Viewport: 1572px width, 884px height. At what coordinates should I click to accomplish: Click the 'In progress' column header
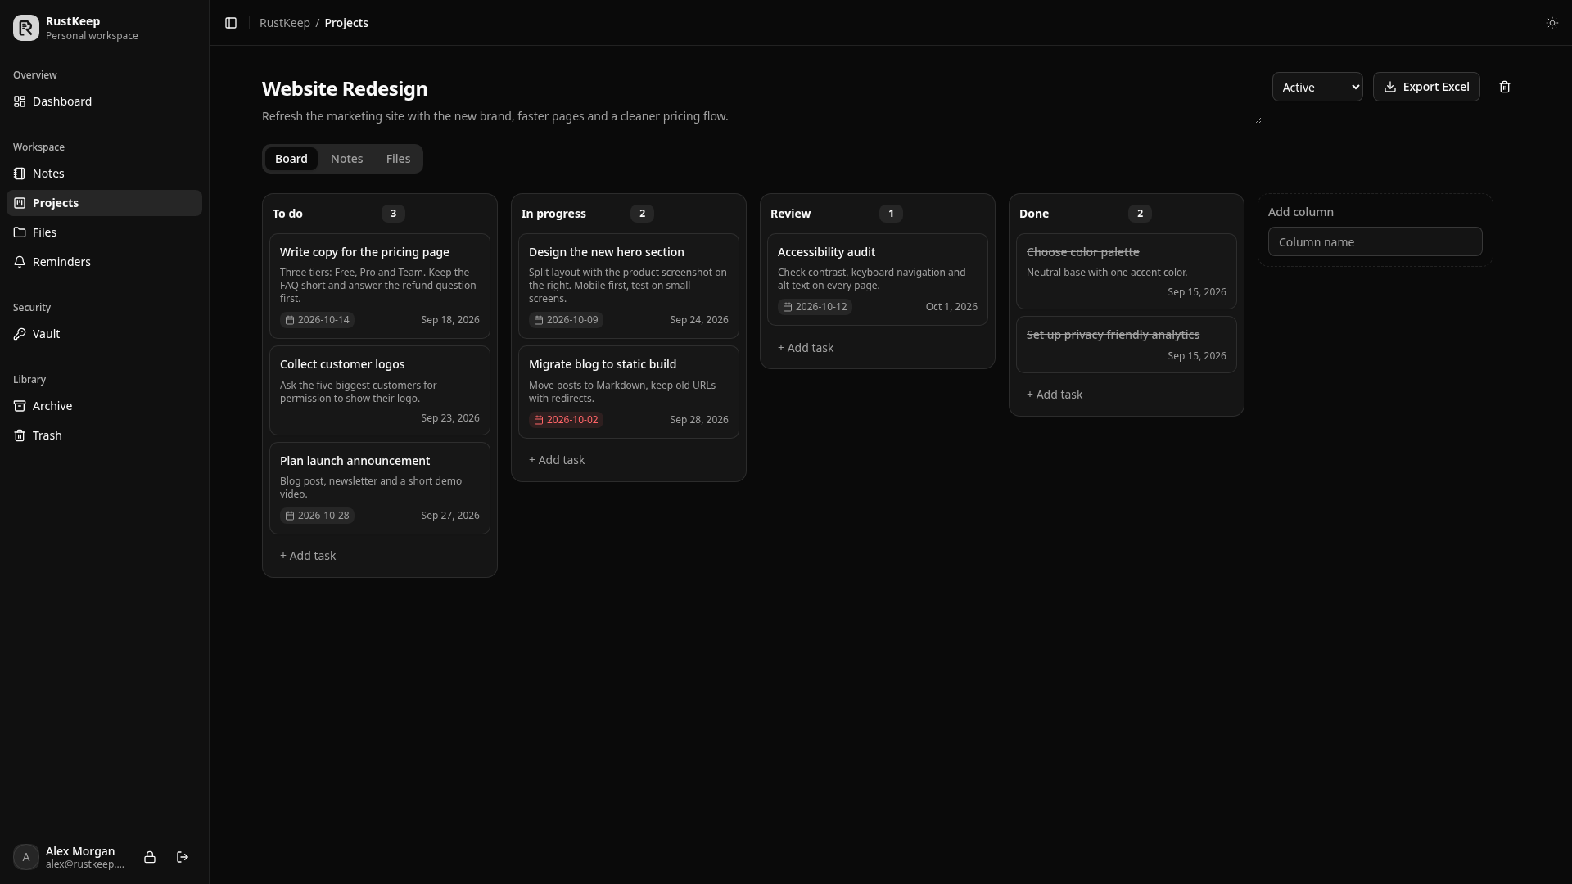tap(553, 214)
